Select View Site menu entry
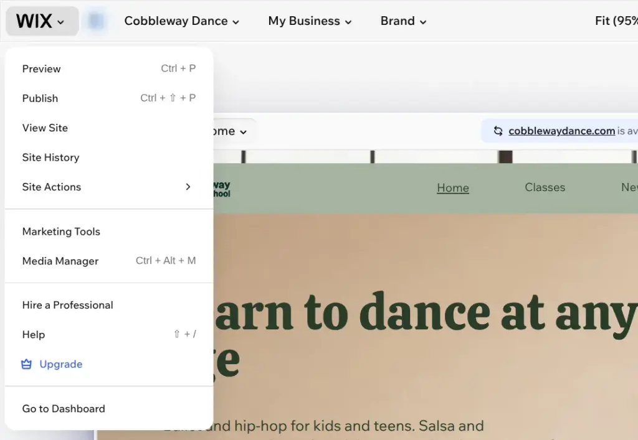The image size is (638, 440). 109,128
